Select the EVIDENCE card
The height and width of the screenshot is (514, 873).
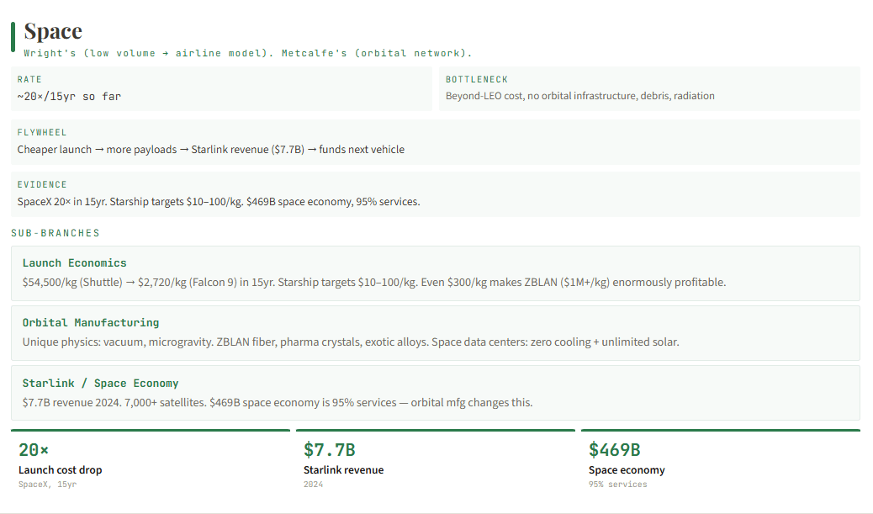[x=436, y=193]
